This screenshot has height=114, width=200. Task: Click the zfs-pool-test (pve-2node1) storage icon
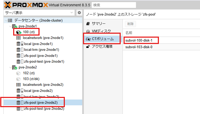[20, 62]
